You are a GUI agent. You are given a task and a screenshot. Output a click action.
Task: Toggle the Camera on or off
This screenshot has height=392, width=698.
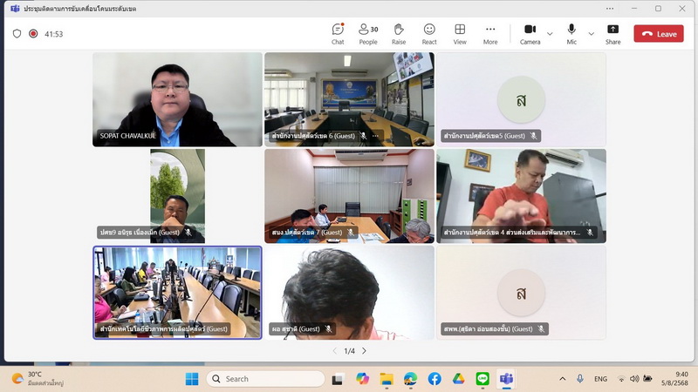coord(530,33)
